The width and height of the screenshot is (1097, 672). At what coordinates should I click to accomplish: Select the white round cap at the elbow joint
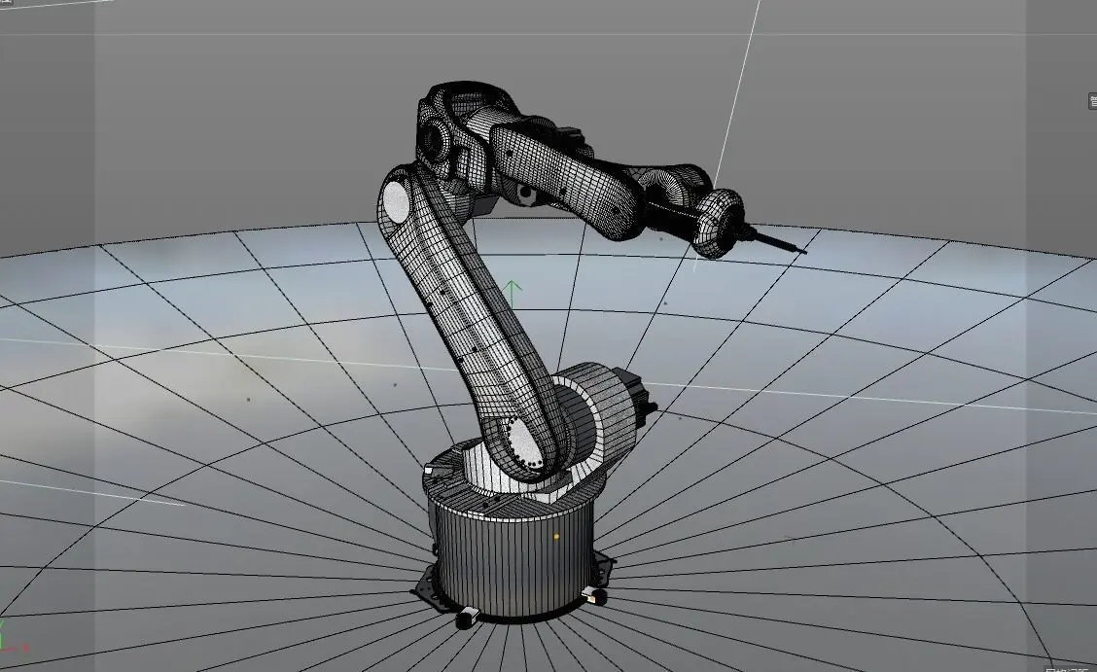click(397, 200)
